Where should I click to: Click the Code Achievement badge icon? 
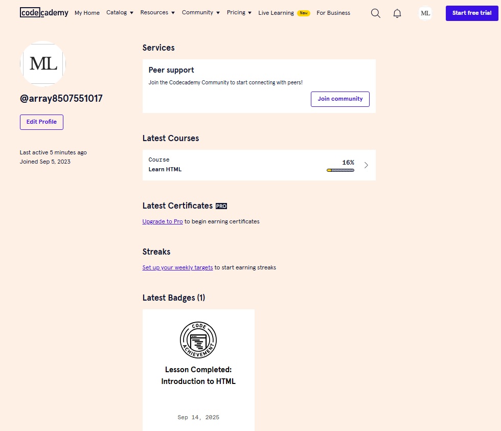198,340
